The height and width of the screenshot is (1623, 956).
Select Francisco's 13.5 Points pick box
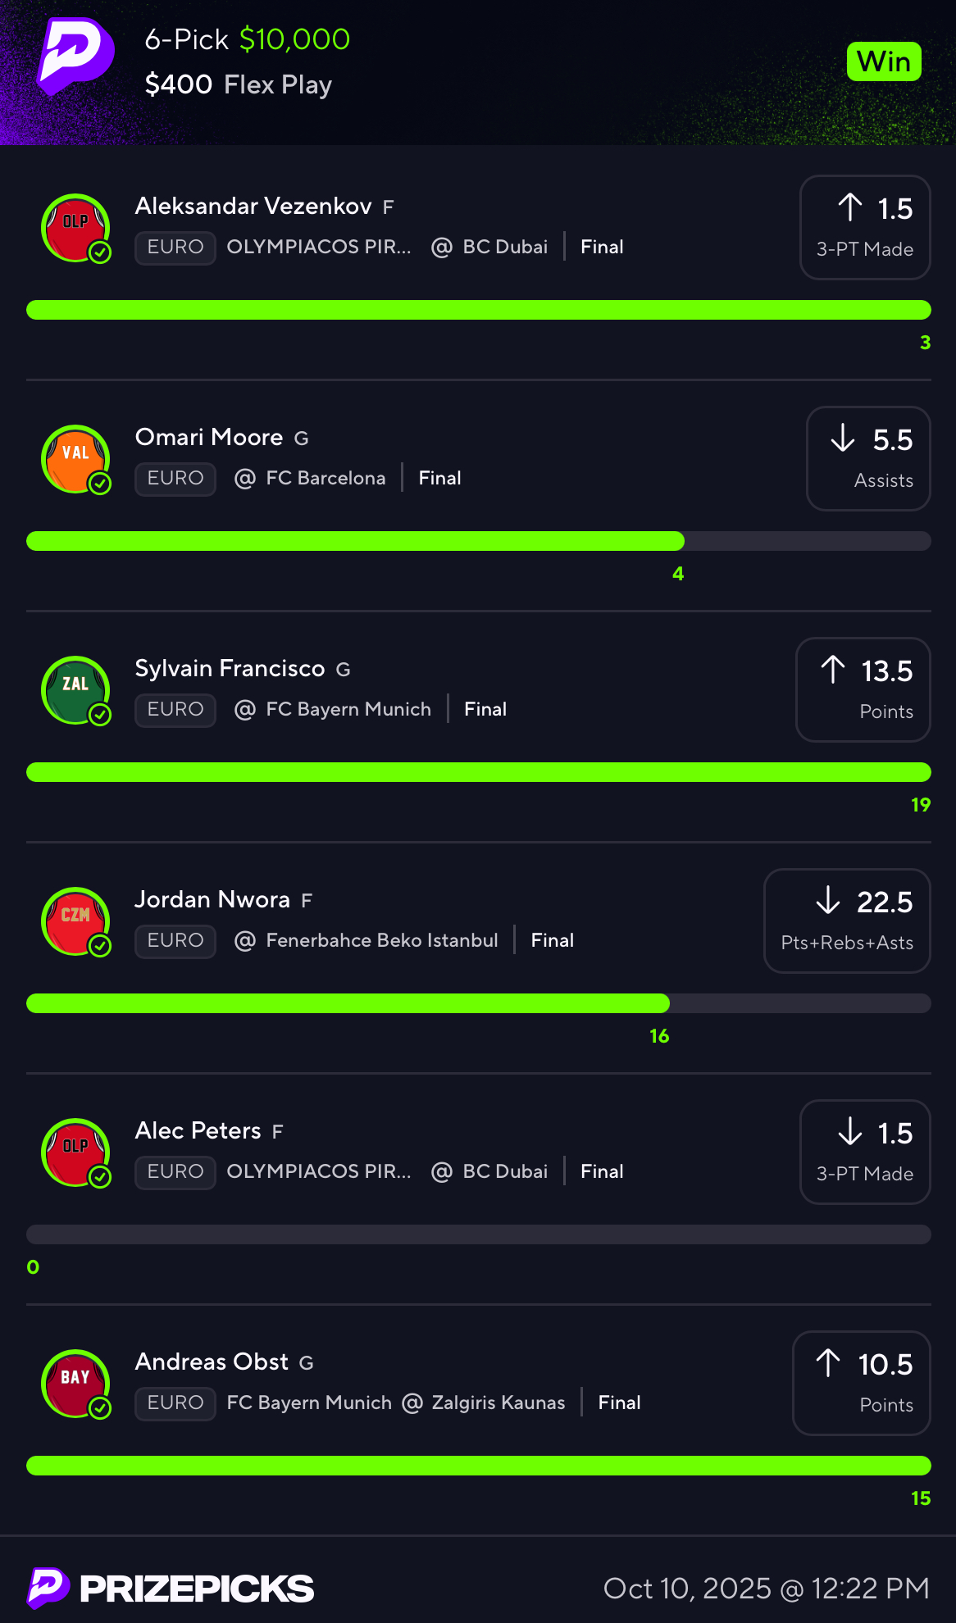863,689
